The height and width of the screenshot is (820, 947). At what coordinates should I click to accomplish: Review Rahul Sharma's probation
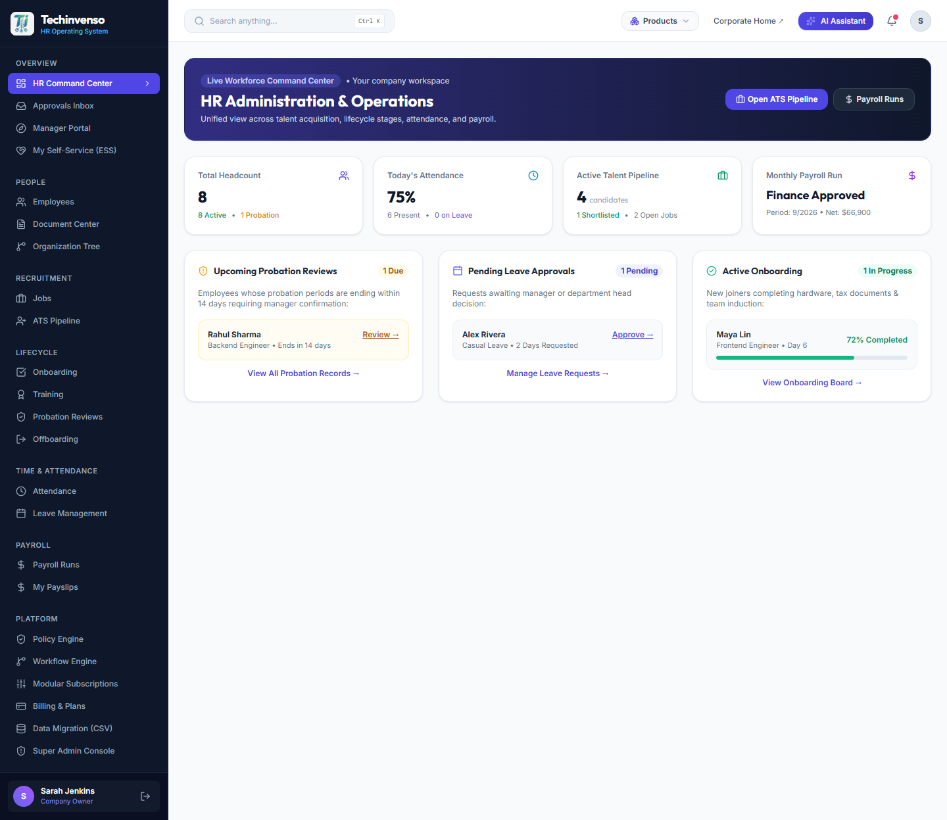pos(381,335)
